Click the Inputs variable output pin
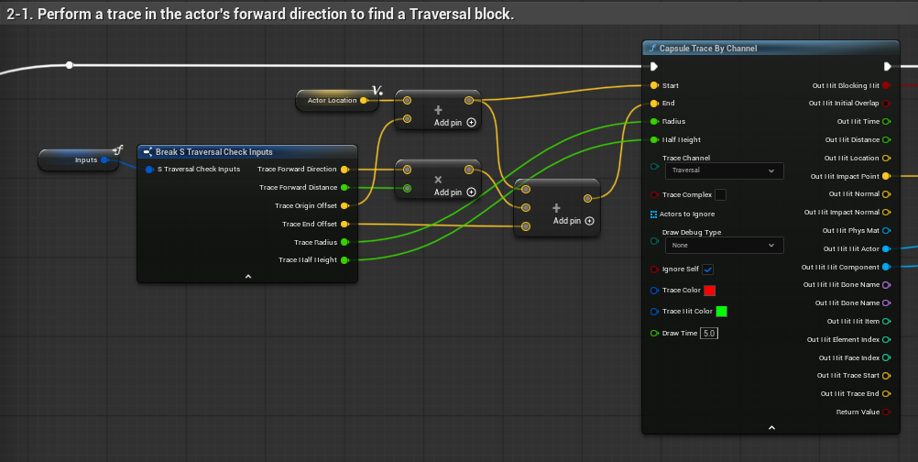Viewport: 918px width, 462px height. (x=104, y=159)
